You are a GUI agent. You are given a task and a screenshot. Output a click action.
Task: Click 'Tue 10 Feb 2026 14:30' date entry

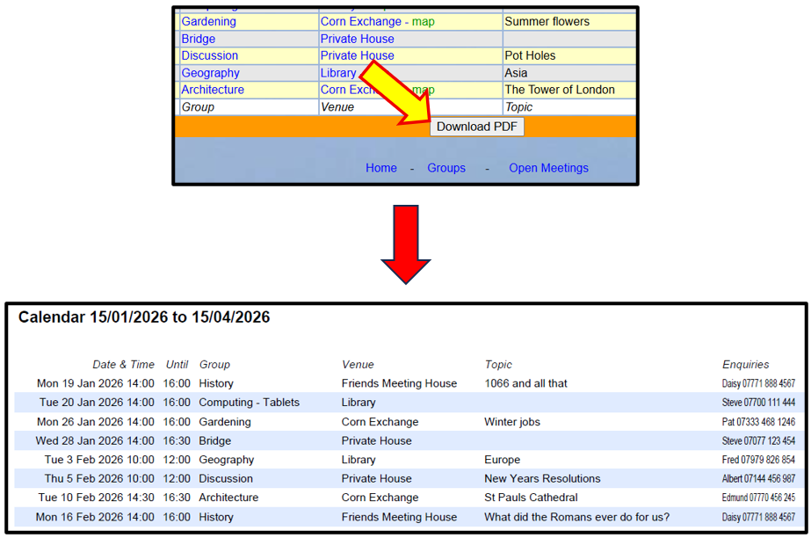coord(96,498)
